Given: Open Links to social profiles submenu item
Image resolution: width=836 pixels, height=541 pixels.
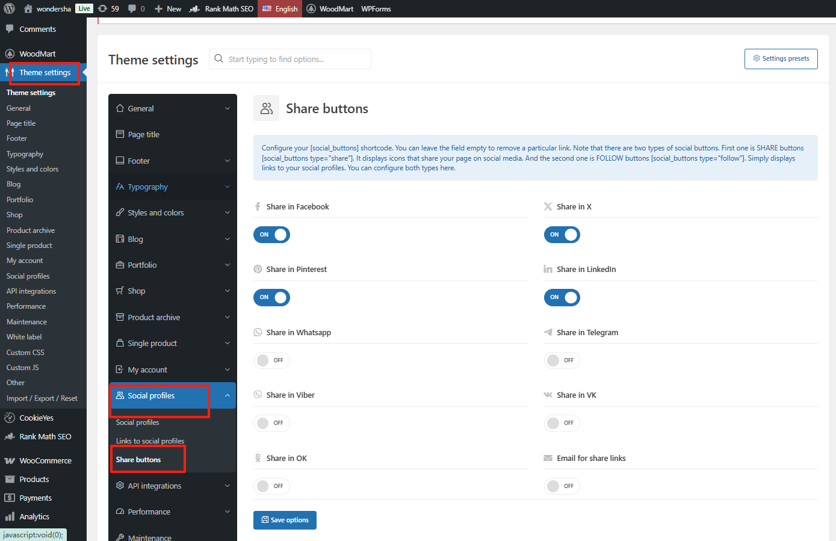Looking at the screenshot, I should [x=150, y=441].
